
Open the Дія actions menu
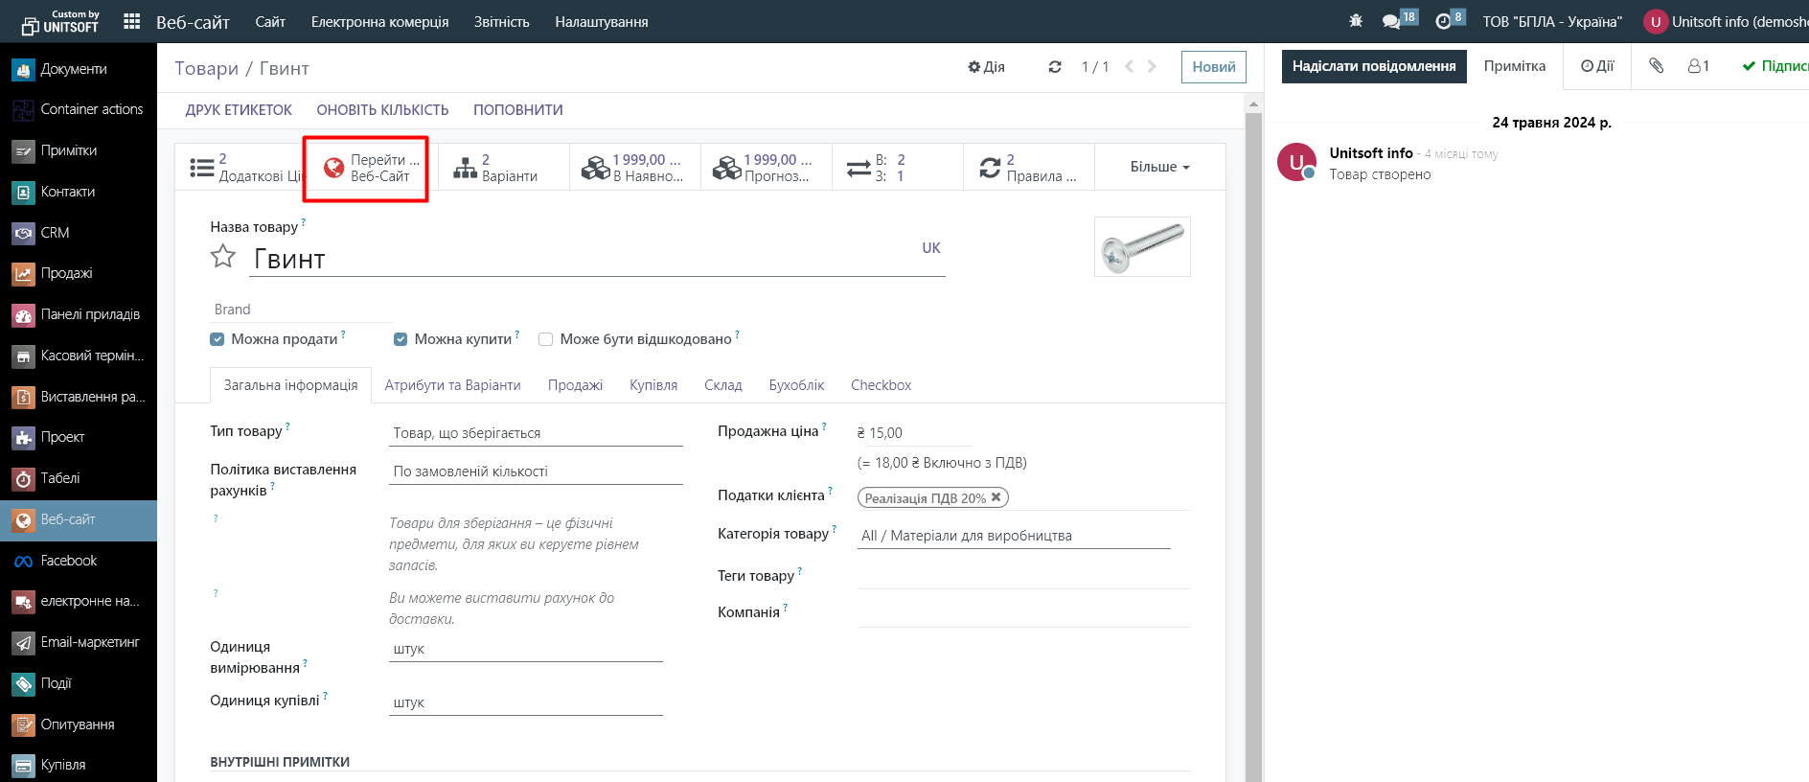(x=986, y=67)
